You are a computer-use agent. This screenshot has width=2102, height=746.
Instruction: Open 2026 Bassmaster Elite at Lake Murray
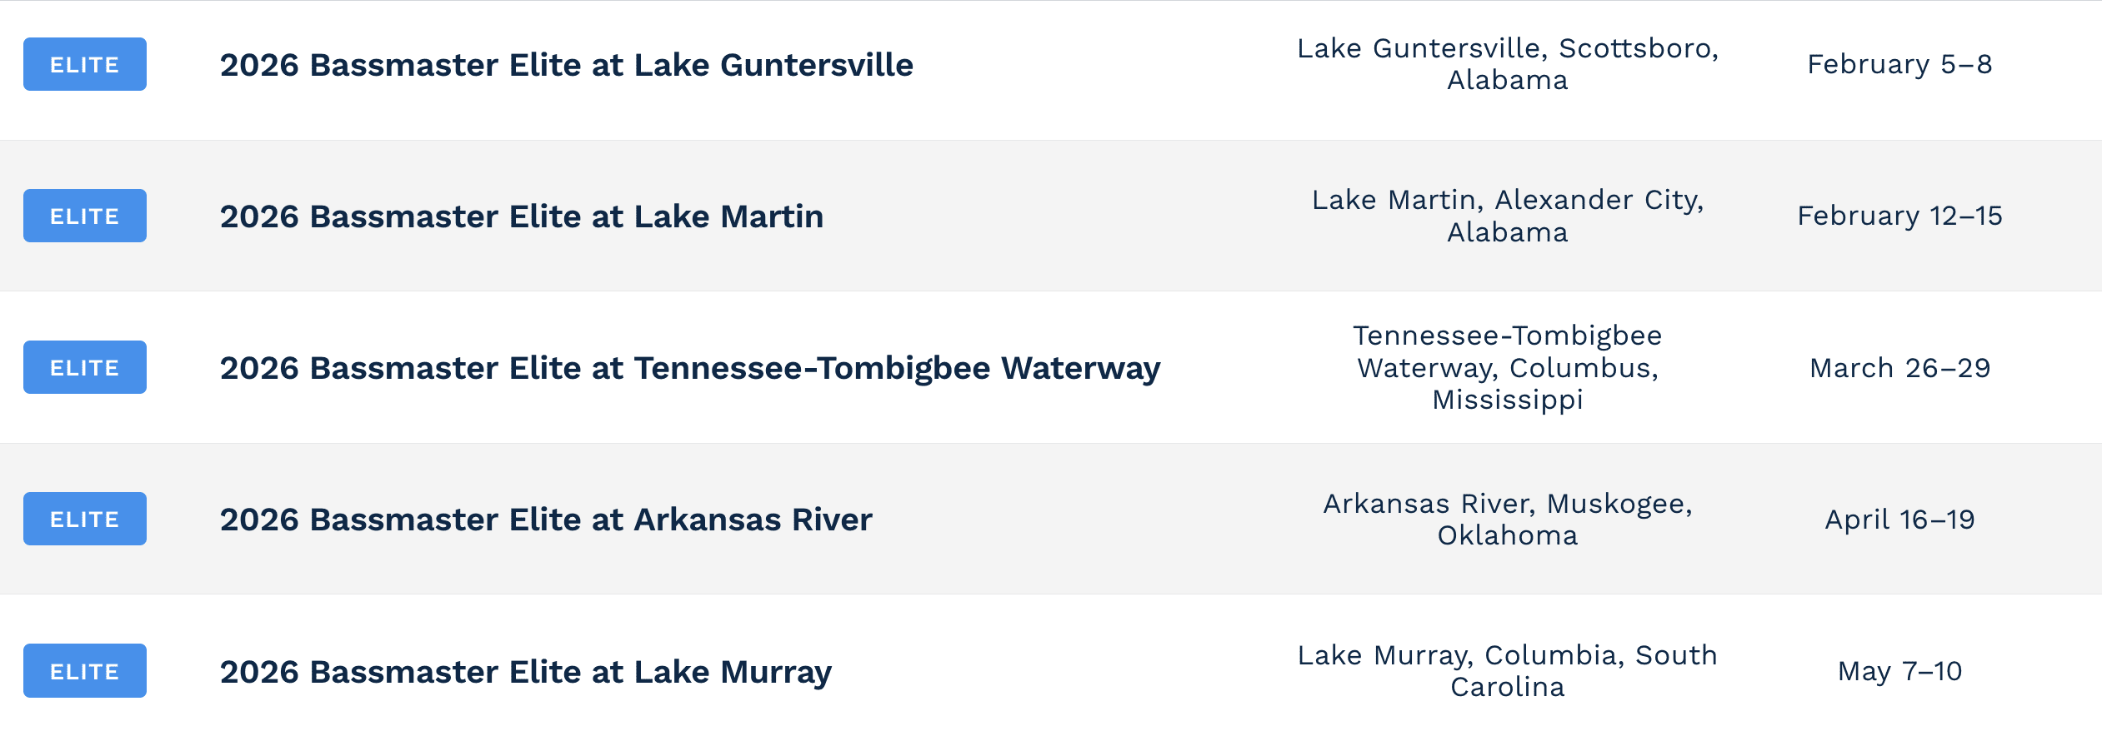tap(525, 672)
